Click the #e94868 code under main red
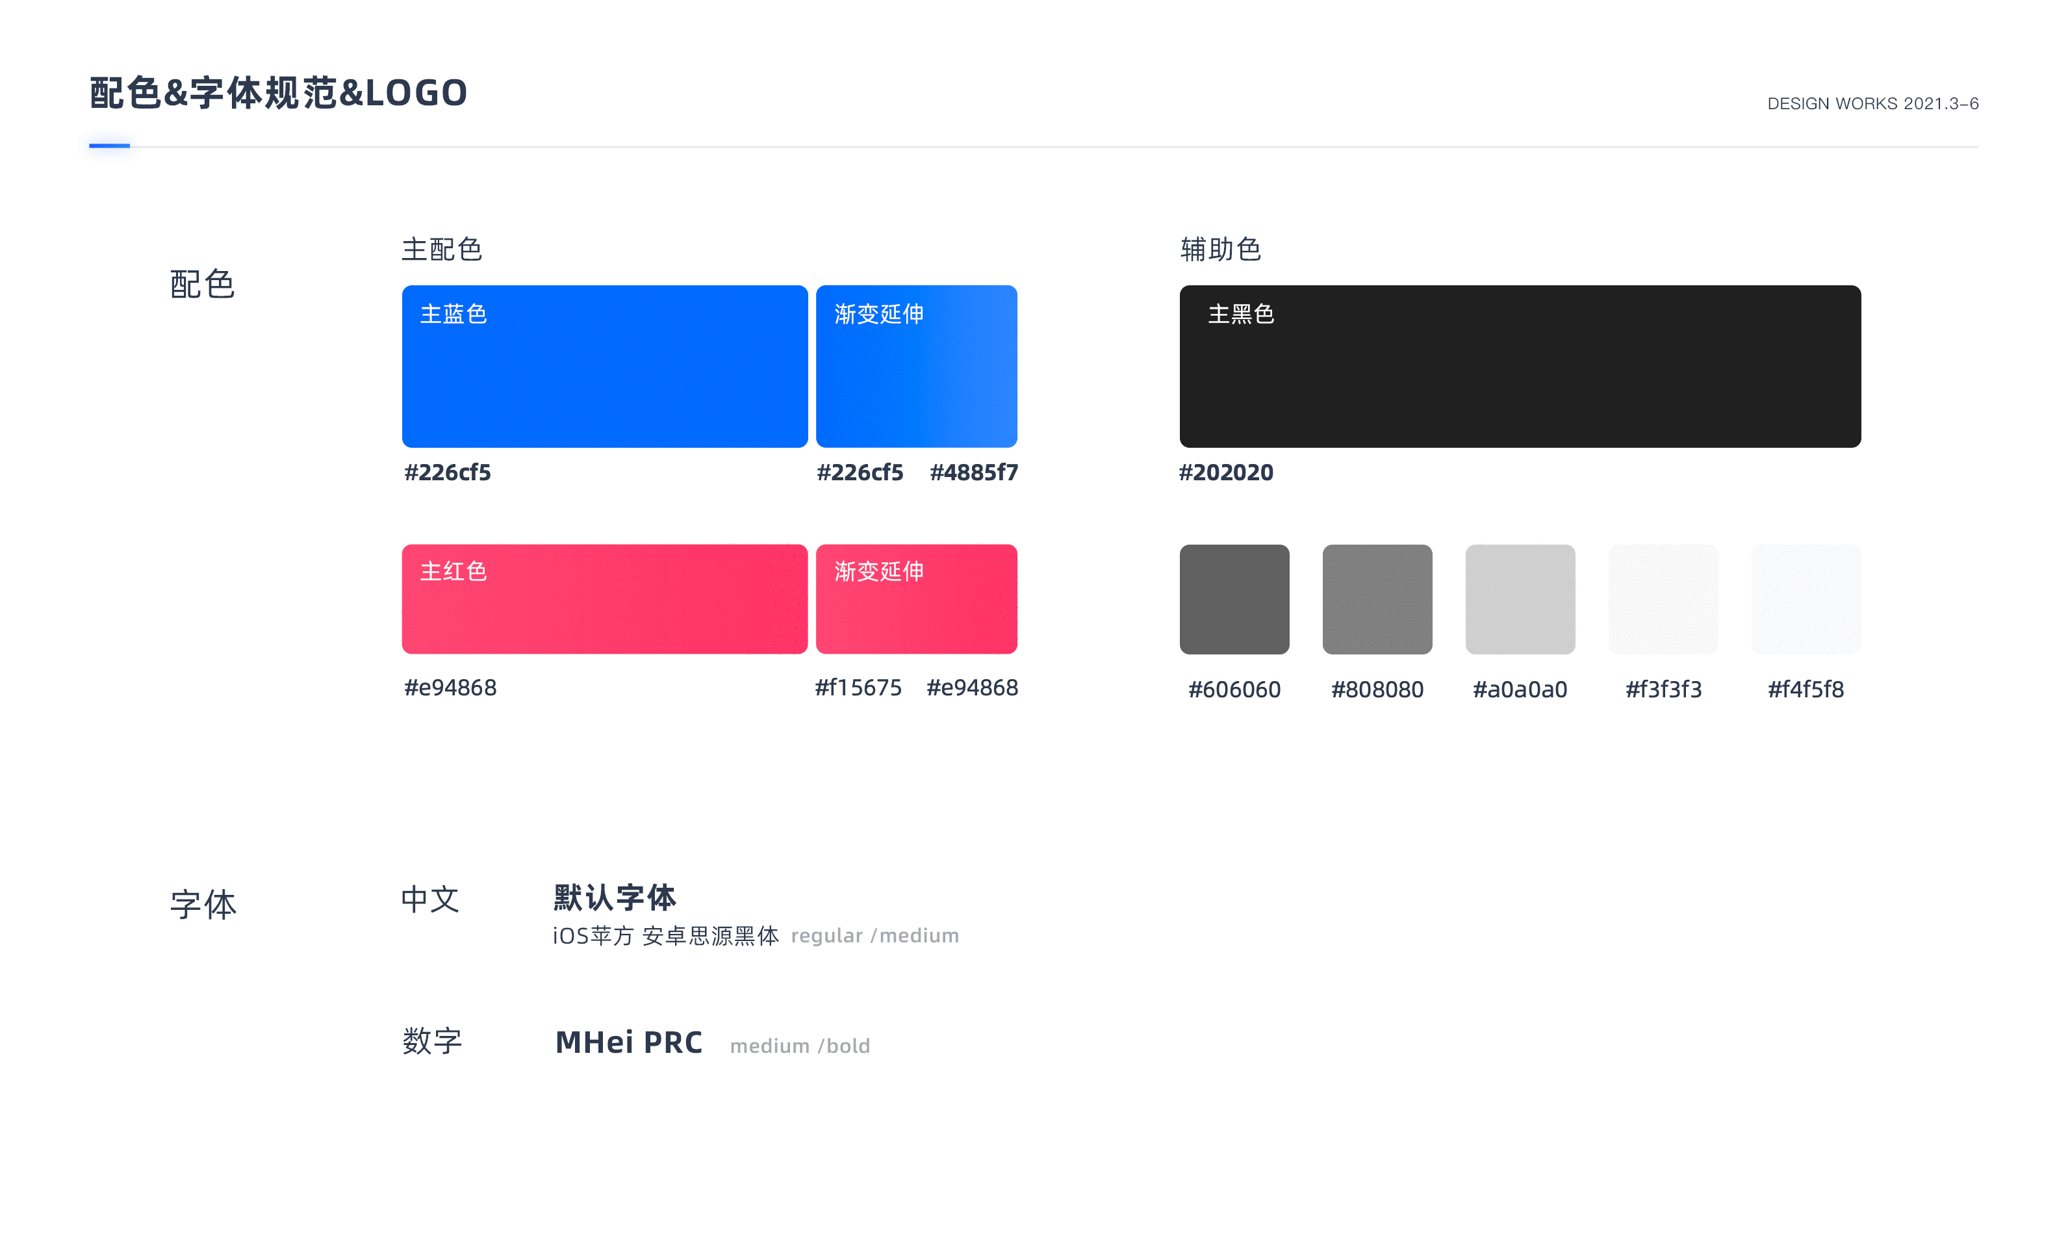The image size is (2068, 1253). click(x=451, y=688)
